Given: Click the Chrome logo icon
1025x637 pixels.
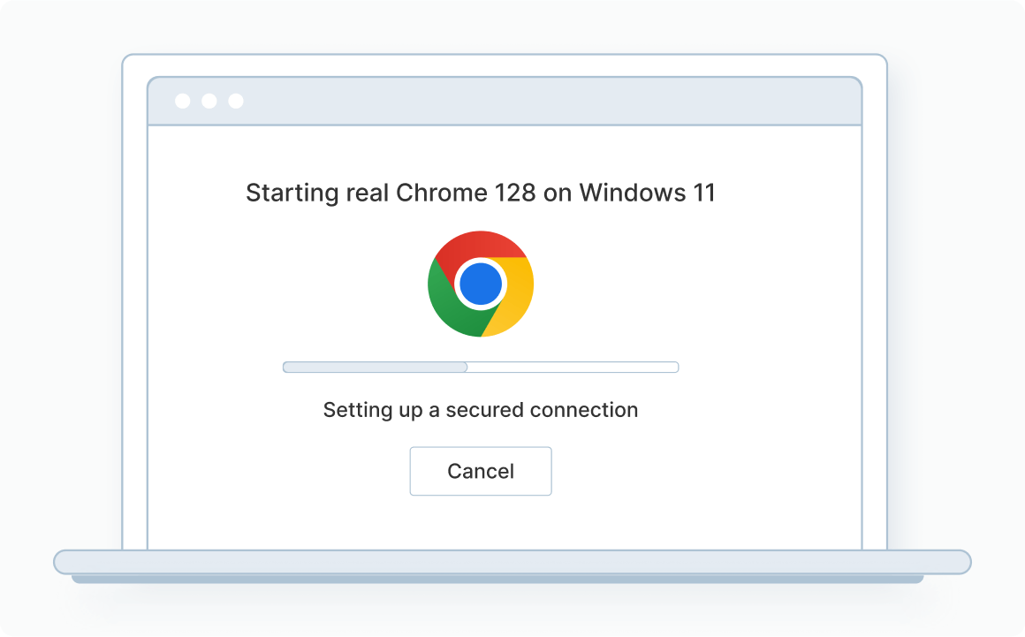Looking at the screenshot, I should point(480,284).
